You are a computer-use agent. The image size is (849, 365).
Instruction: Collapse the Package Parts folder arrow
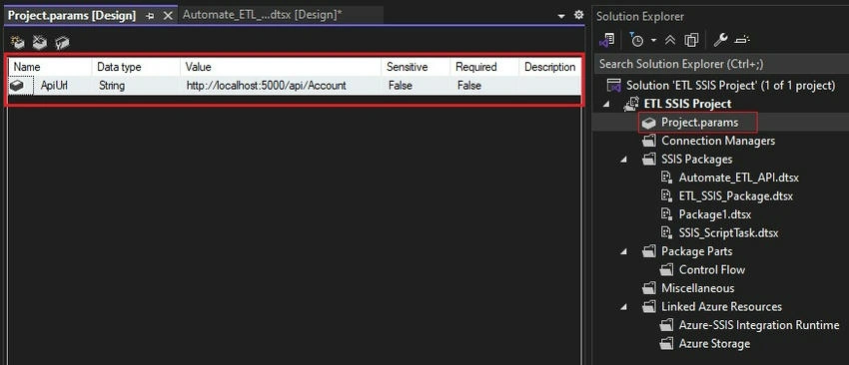[x=624, y=251]
